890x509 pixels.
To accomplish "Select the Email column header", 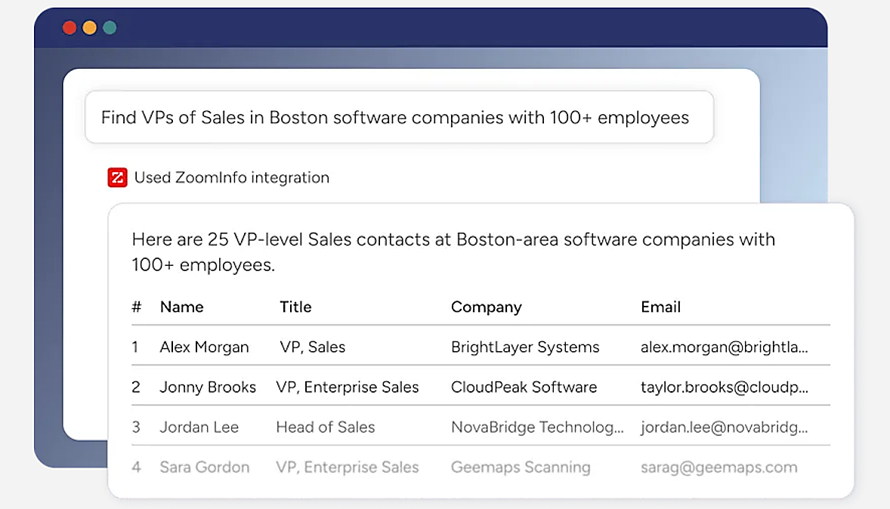I will coord(660,307).
